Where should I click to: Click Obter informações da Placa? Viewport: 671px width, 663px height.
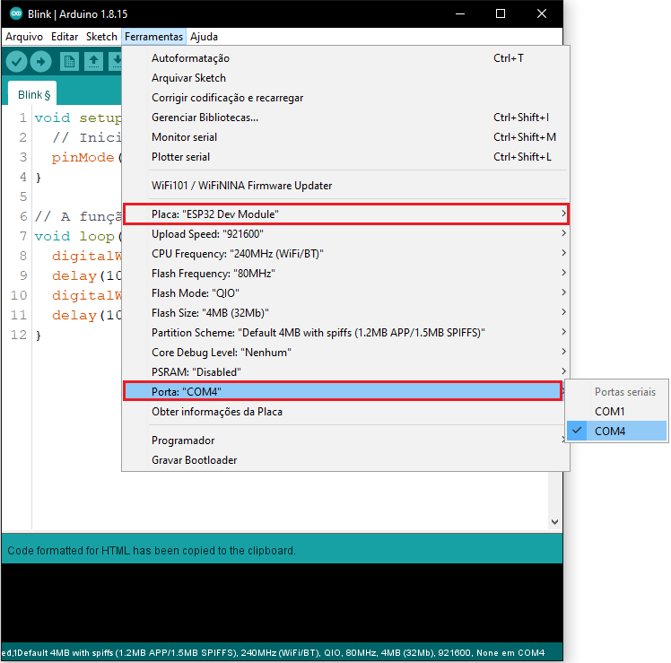point(345,411)
